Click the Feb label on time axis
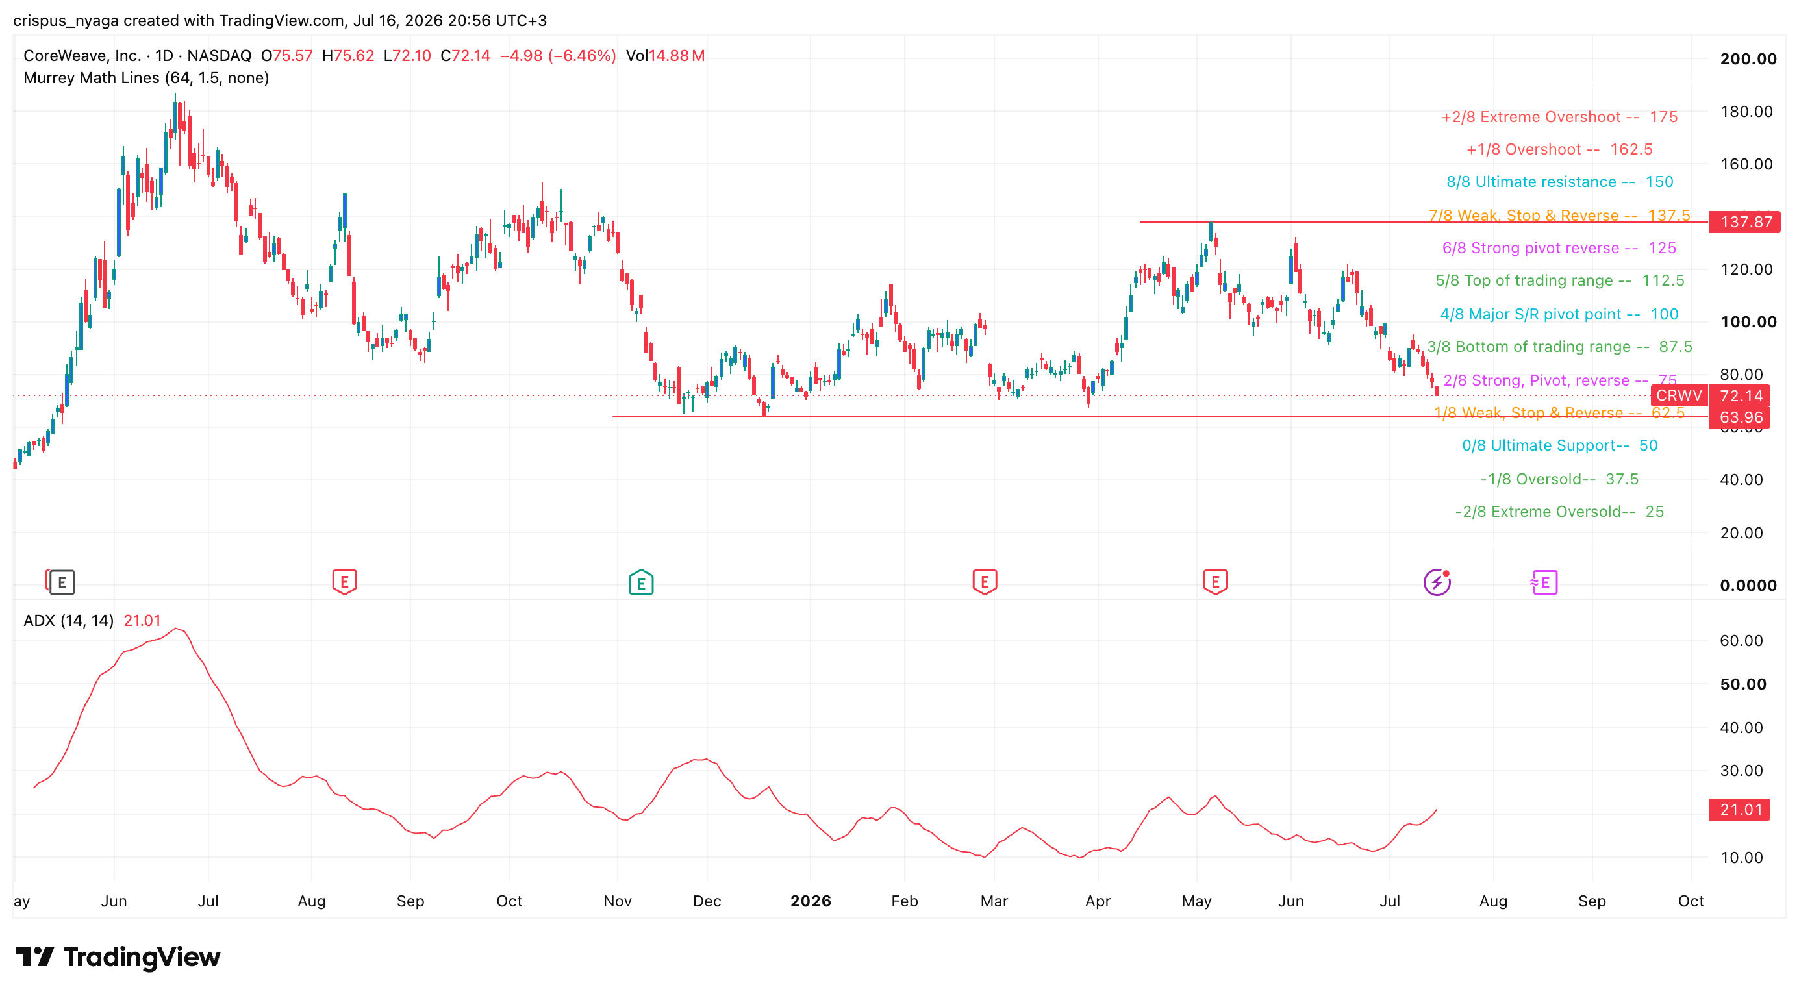The width and height of the screenshot is (1799, 996). point(905,901)
